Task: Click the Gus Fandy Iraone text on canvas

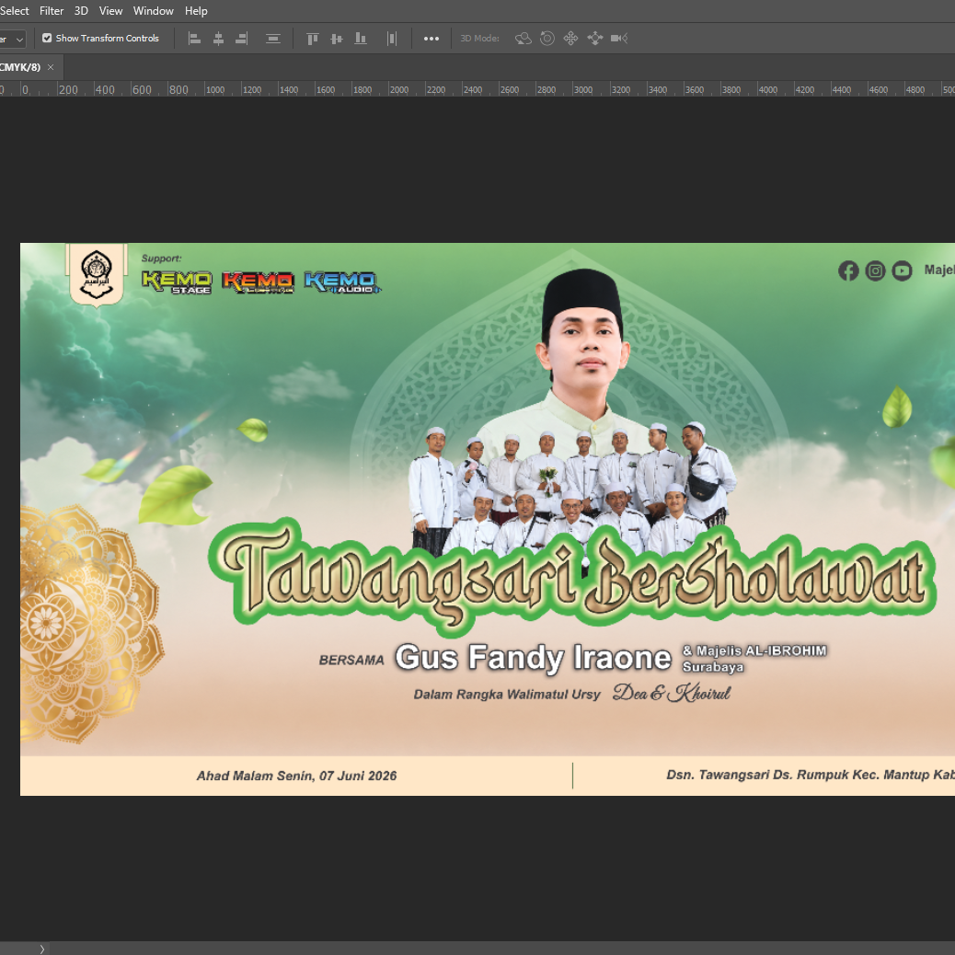Action: (533, 658)
